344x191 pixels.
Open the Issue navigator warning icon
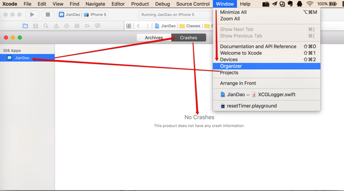click(56, 26)
